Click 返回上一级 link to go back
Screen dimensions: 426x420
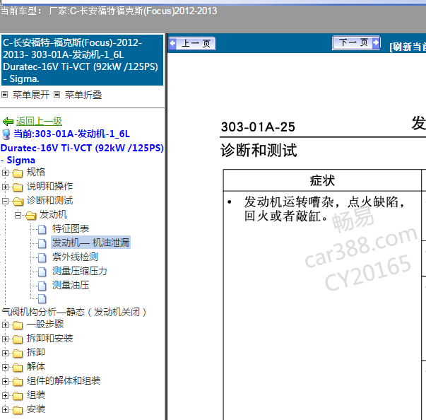(x=39, y=121)
